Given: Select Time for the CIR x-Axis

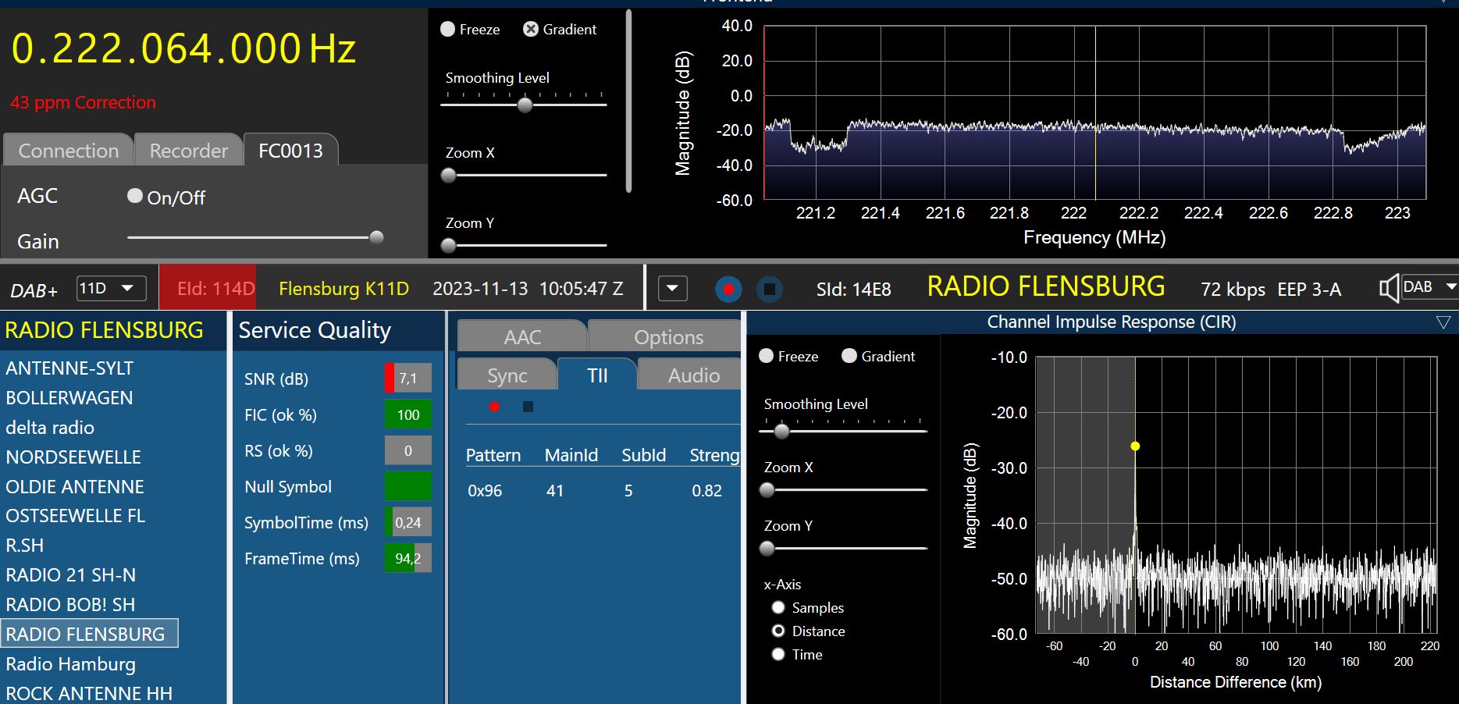Looking at the screenshot, I should pyautogui.click(x=778, y=655).
